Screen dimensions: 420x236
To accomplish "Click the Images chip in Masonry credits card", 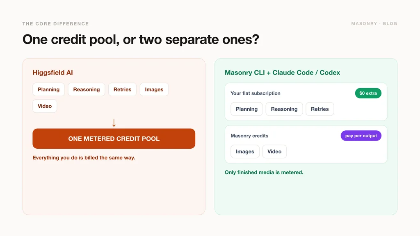I will tap(245, 152).
